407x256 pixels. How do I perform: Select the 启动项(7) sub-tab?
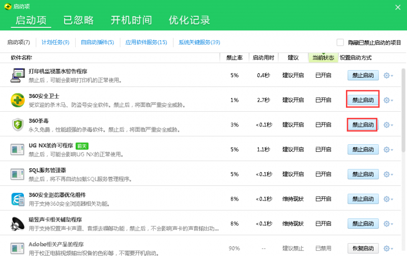pyautogui.click(x=18, y=42)
